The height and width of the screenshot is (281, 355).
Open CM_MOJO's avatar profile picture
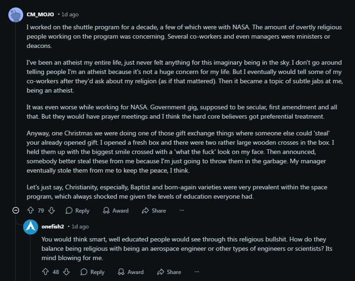(x=15, y=15)
